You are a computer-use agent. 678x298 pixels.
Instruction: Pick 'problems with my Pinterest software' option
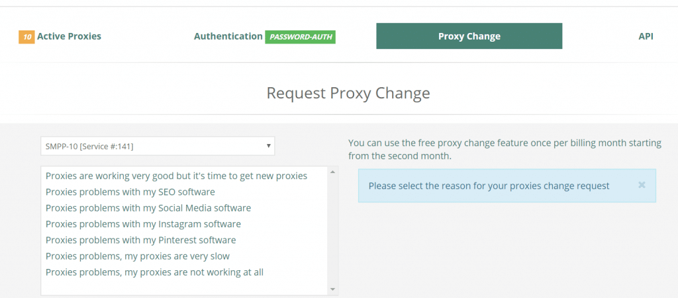click(140, 240)
